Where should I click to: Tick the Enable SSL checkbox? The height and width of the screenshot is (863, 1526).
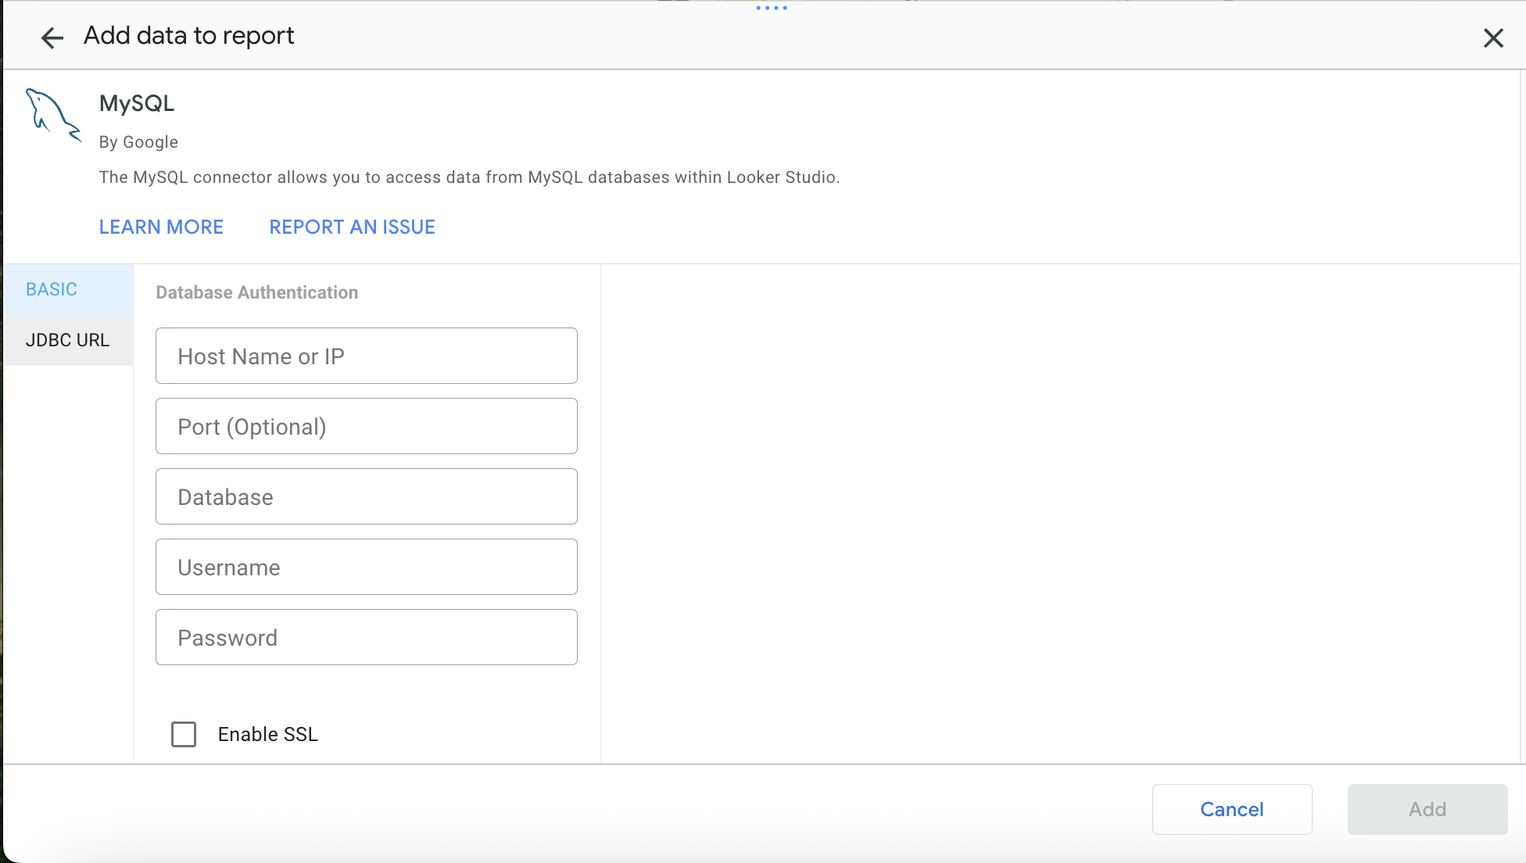click(184, 734)
